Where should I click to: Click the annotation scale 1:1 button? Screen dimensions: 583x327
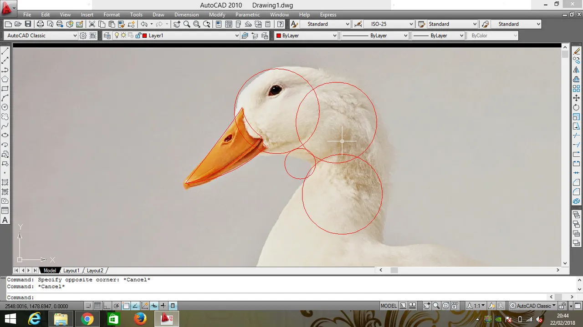coord(476,306)
